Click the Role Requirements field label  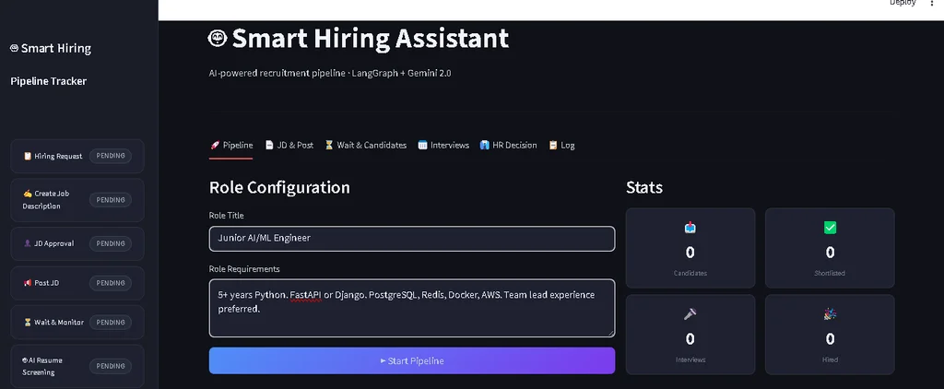coord(244,269)
